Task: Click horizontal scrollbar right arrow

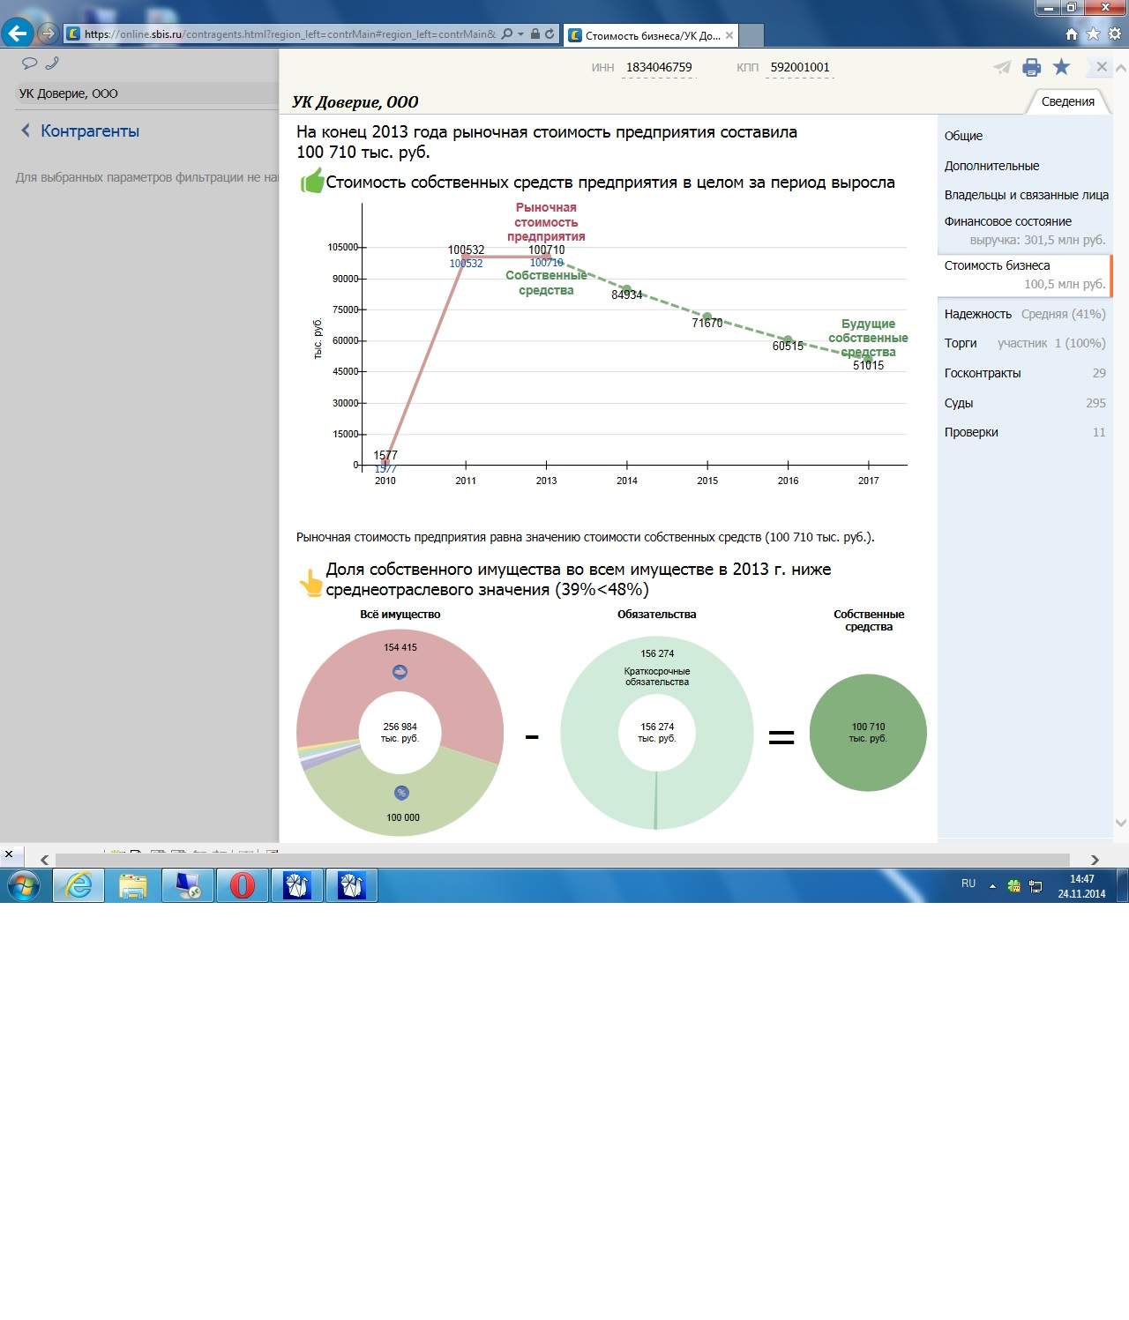Action: click(x=1095, y=860)
